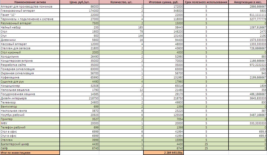Click the 'Цена, руб./шт.' column header
267x155 pixels.
(x=79, y=2)
